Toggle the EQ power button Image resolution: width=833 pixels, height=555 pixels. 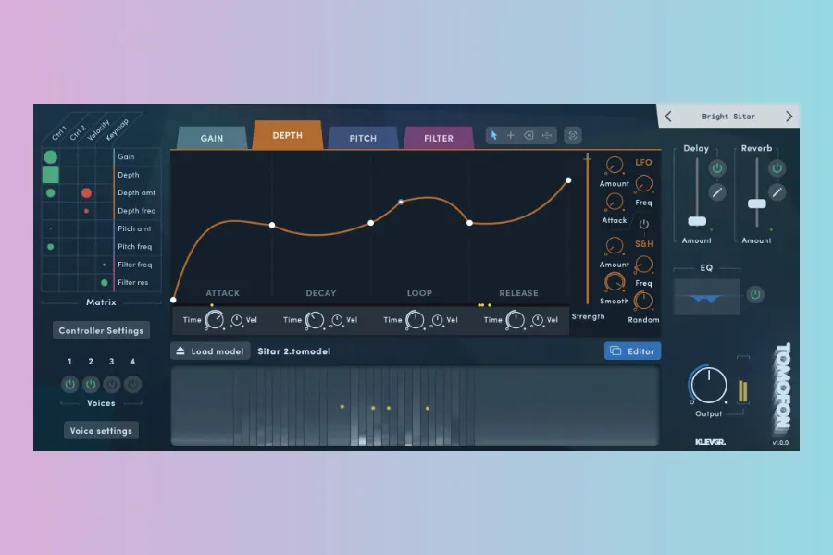tap(755, 295)
